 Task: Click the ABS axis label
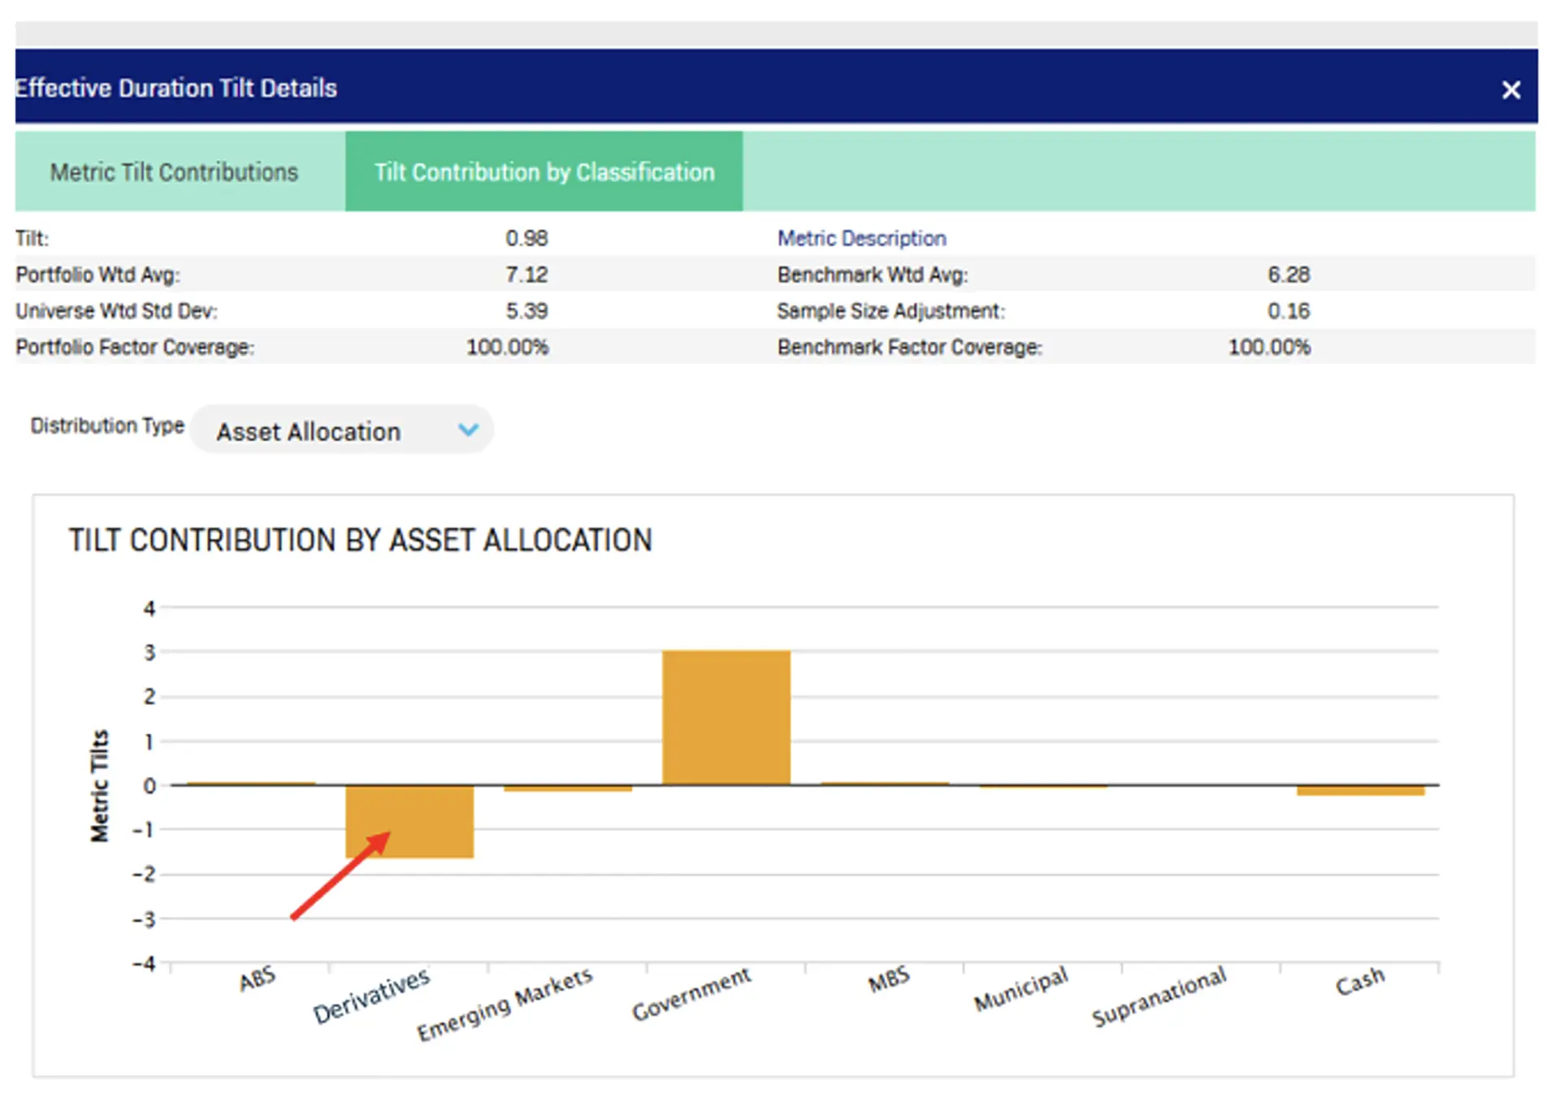click(258, 979)
